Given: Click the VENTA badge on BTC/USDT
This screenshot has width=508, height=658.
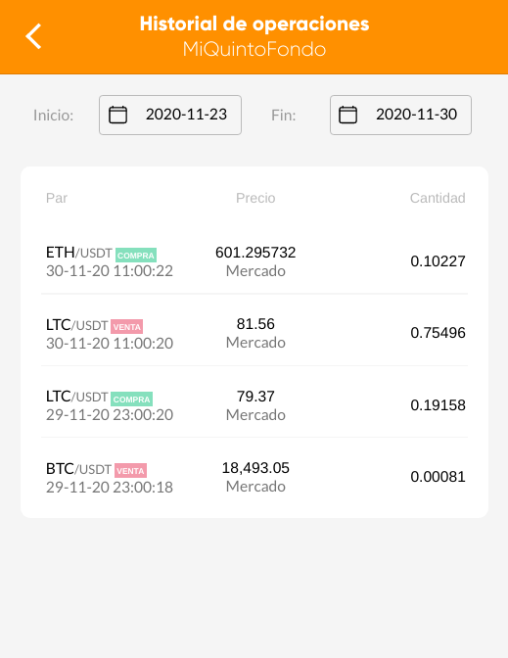Looking at the screenshot, I should click(130, 471).
